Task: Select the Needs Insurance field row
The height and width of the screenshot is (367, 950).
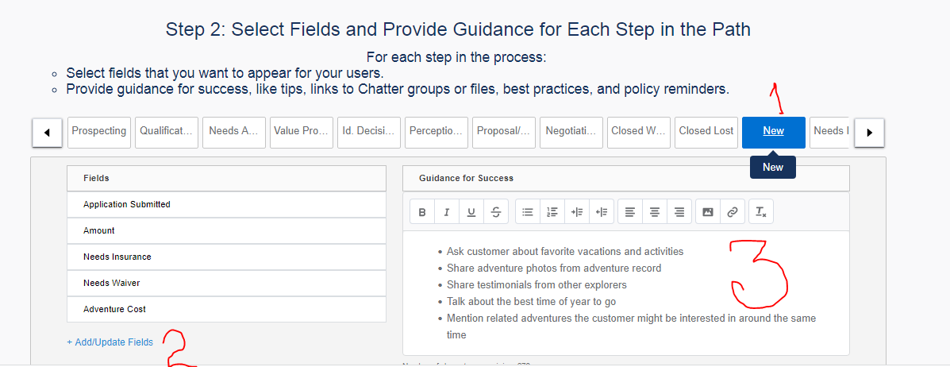Action: (226, 257)
